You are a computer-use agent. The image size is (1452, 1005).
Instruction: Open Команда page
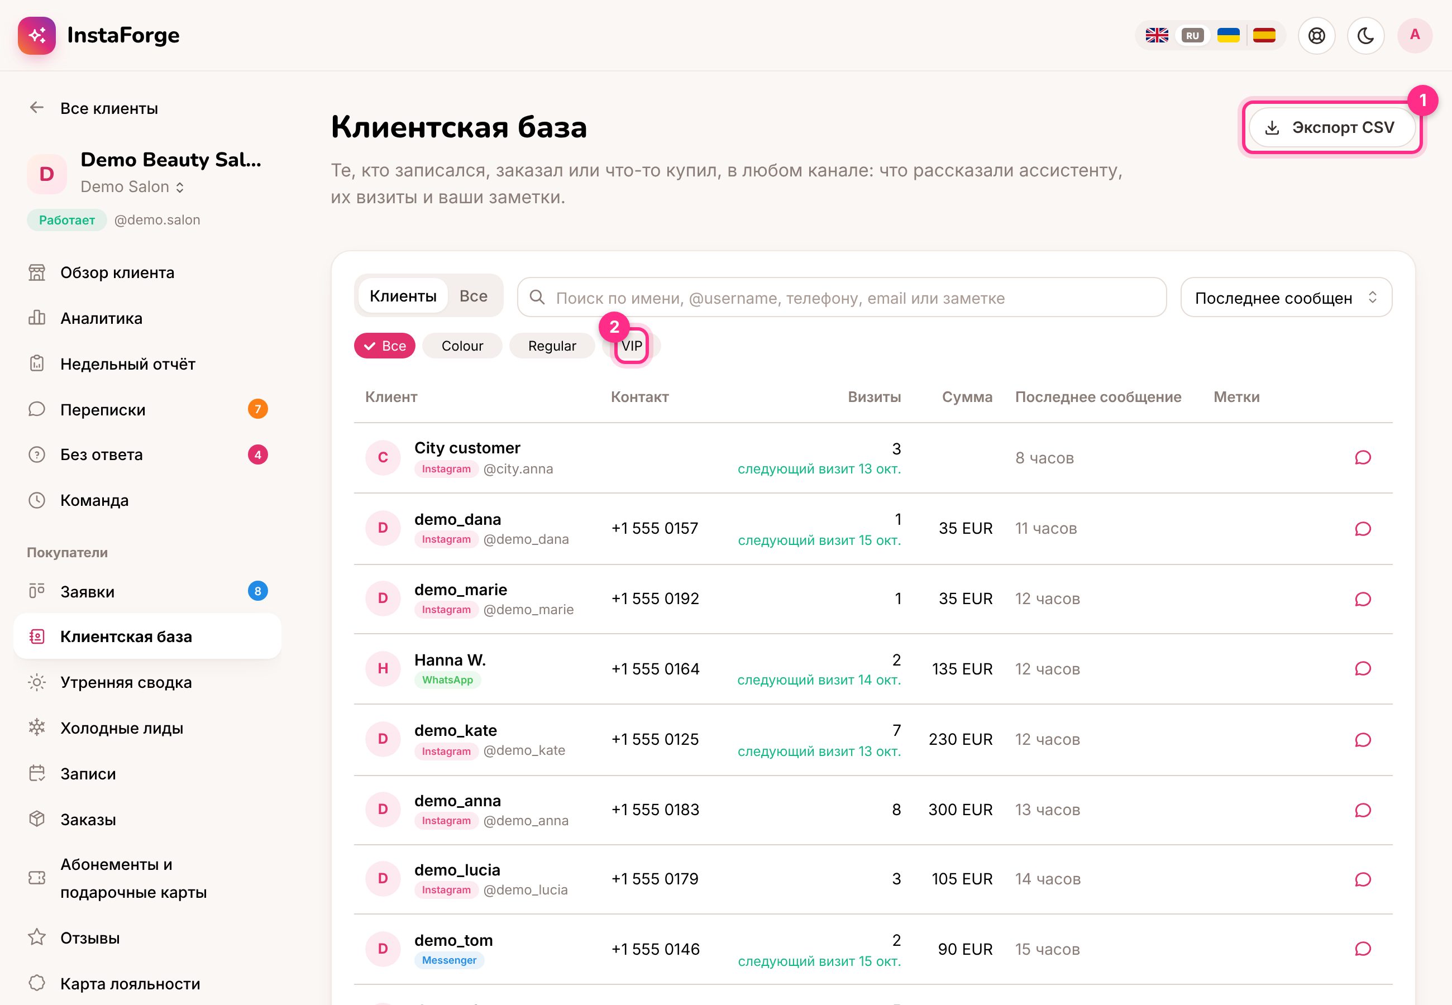point(147,501)
